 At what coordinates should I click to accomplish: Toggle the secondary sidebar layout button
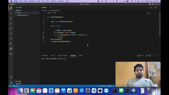(156, 4)
